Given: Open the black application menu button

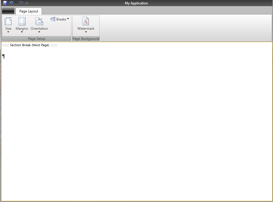Looking at the screenshot, I should [8, 11].
